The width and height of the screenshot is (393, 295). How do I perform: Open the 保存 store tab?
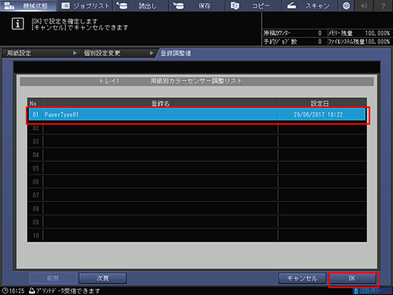pos(198,5)
